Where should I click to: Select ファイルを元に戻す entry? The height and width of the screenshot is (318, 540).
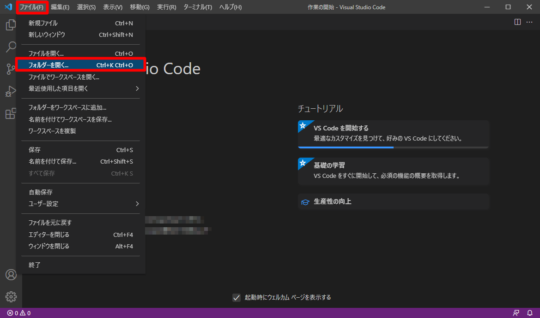(80, 223)
